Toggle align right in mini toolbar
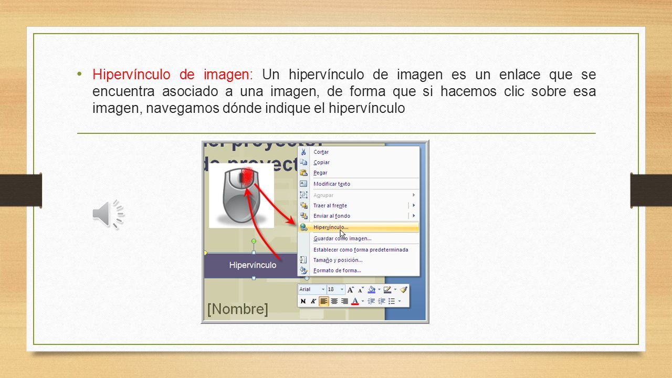 tap(344, 301)
